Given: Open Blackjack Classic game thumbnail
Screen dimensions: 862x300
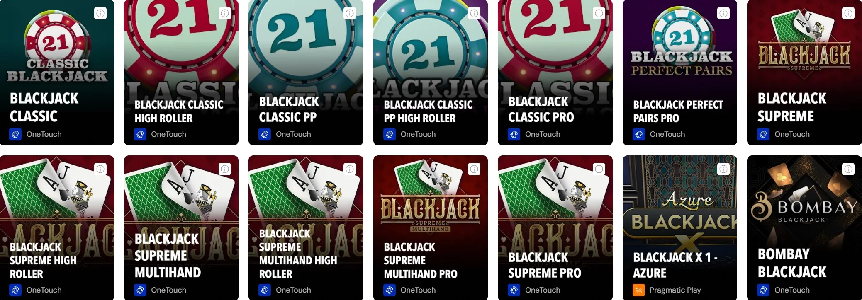Looking at the screenshot, I should 57,73.
